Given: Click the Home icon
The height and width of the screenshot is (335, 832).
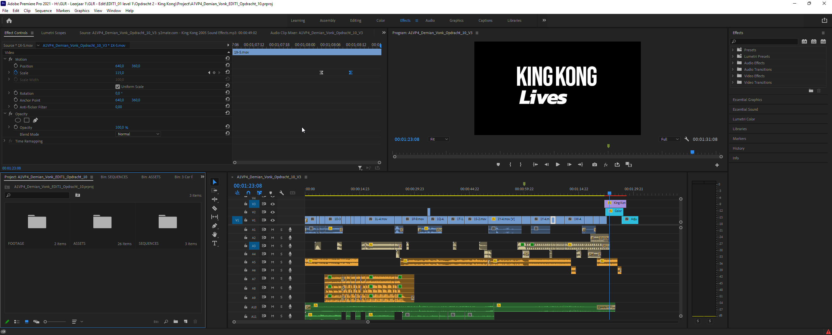Looking at the screenshot, I should pos(9,21).
